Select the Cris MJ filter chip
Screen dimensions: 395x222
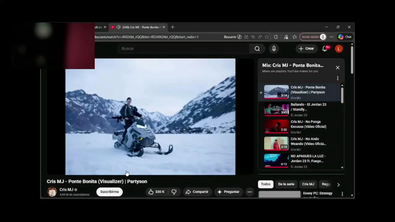308,184
